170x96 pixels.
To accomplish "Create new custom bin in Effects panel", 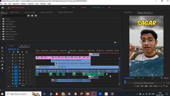I will (115, 42).
